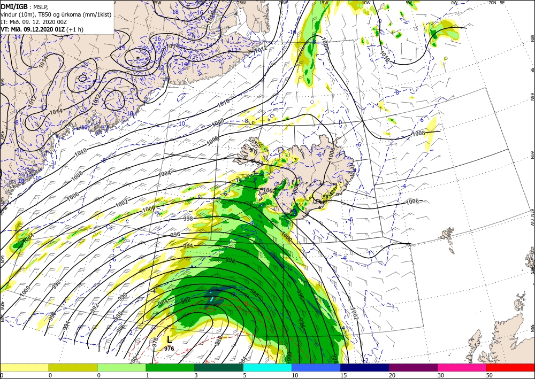
Task: Click the "25W" longitude label
Action: (x=241, y=2)
